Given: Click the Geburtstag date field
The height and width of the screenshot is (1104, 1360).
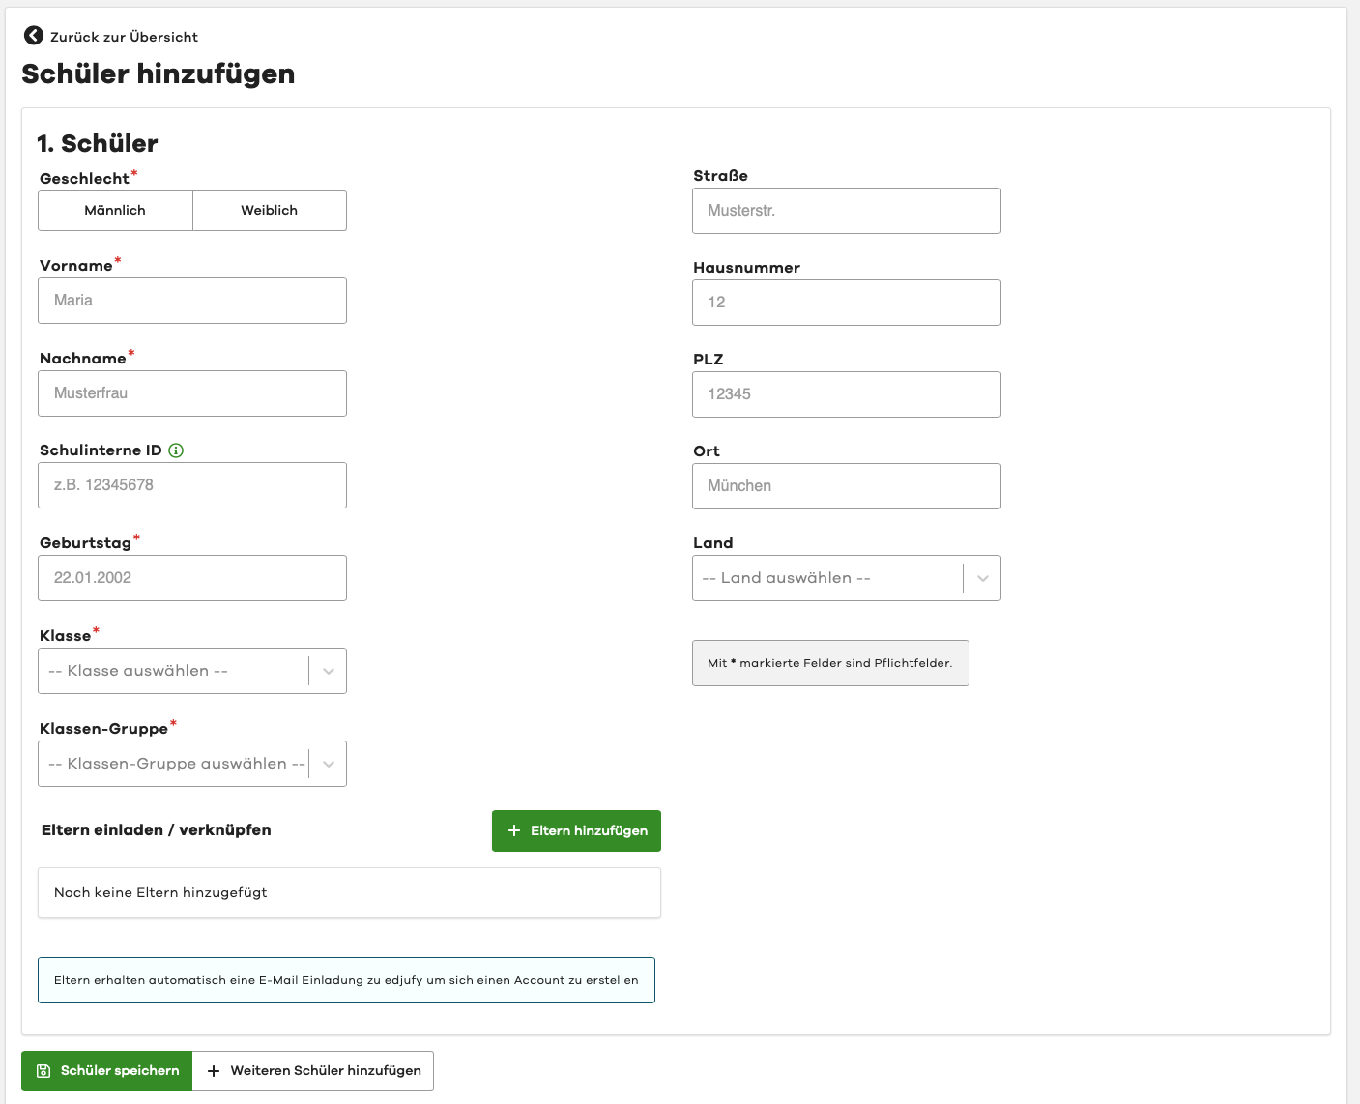Looking at the screenshot, I should click(191, 578).
